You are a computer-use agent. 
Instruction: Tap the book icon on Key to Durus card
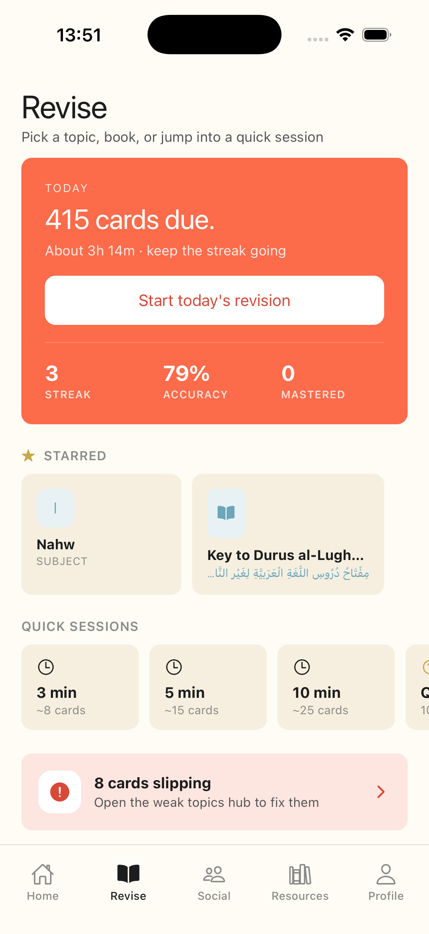[x=226, y=513]
